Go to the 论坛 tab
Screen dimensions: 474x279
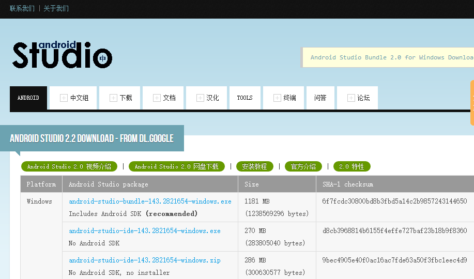pos(357,98)
